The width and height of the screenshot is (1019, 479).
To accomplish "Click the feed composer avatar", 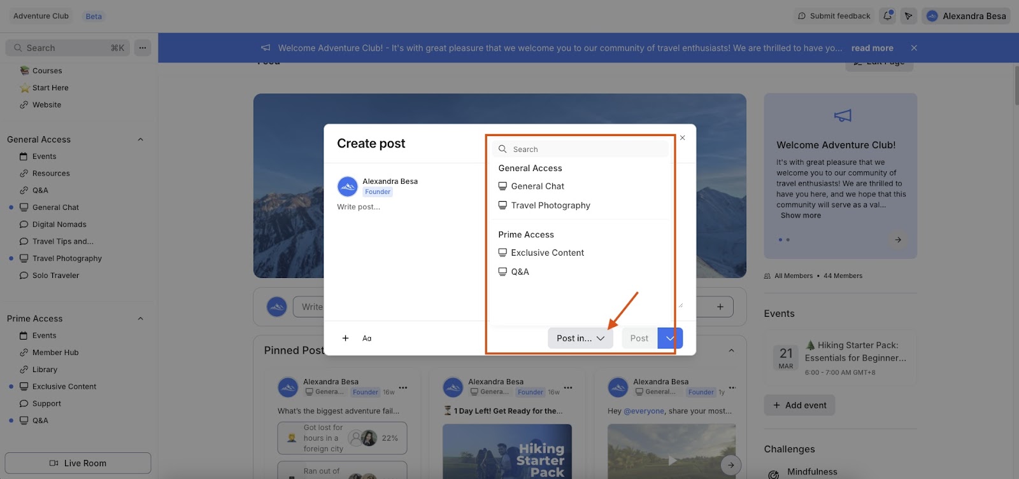I will tap(276, 307).
